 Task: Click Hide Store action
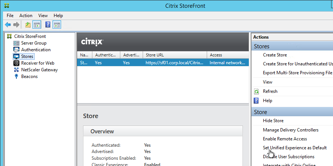click(x=273, y=121)
